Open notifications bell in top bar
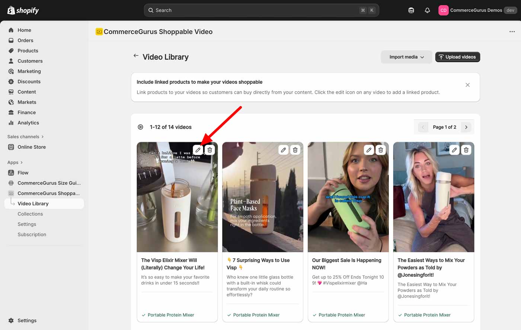The width and height of the screenshot is (521, 330). (427, 10)
